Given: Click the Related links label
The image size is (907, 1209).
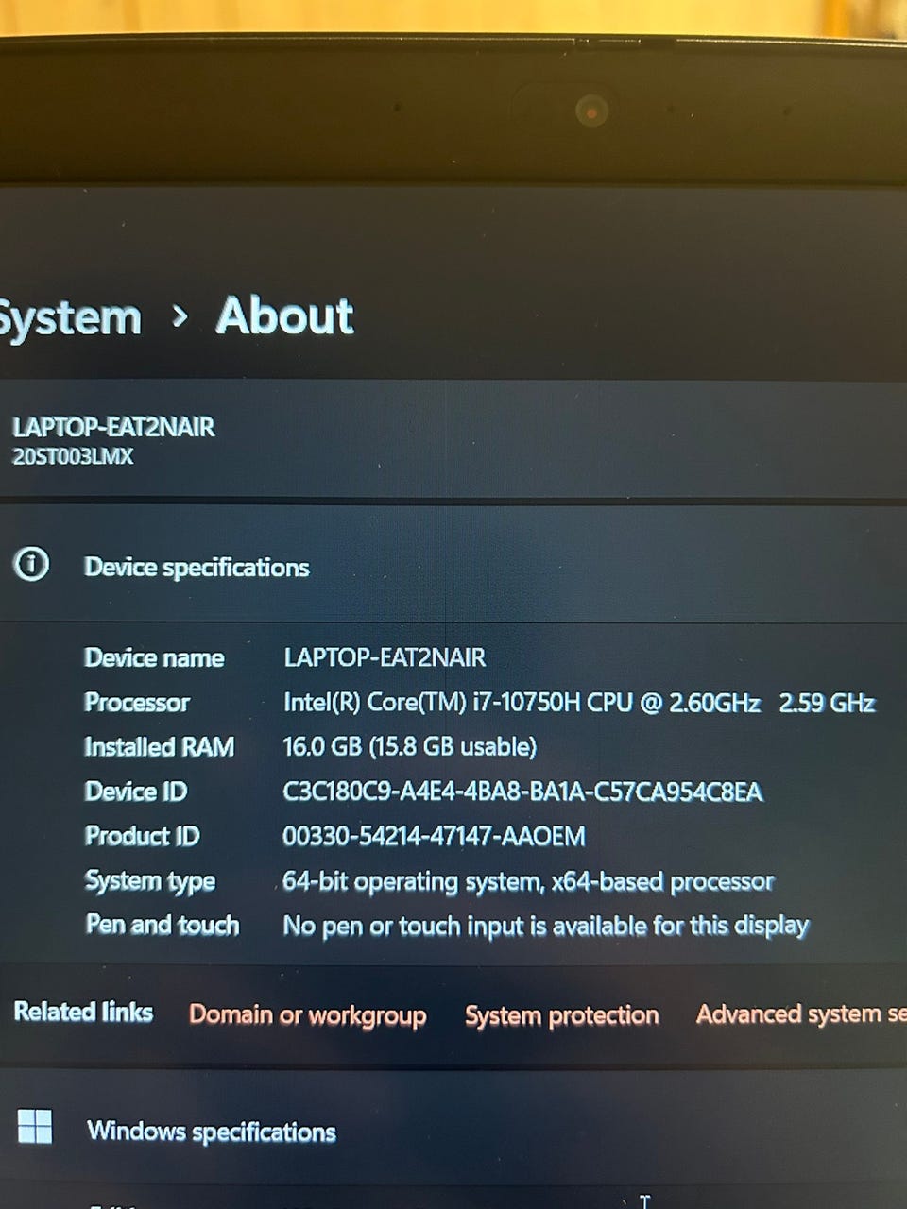Looking at the screenshot, I should pyautogui.click(x=83, y=1013).
